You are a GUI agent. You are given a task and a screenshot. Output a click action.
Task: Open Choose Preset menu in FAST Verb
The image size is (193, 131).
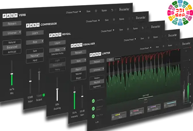click(73, 12)
